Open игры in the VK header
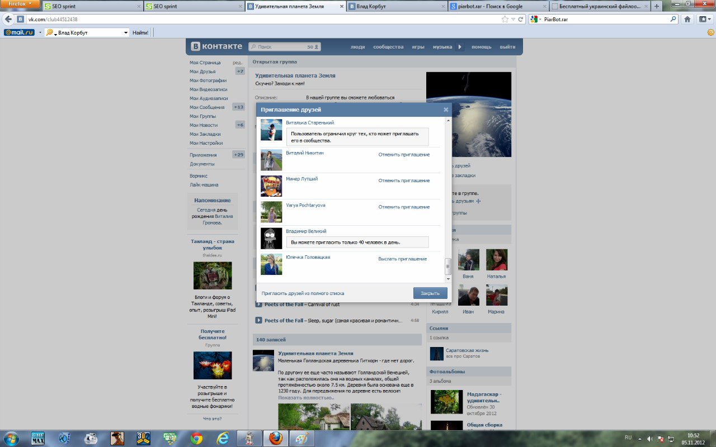Viewport: 716px width, 447px height. point(418,47)
